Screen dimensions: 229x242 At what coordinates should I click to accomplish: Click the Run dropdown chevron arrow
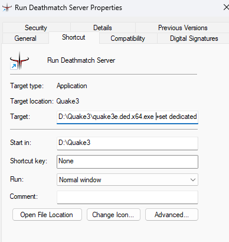(193, 180)
